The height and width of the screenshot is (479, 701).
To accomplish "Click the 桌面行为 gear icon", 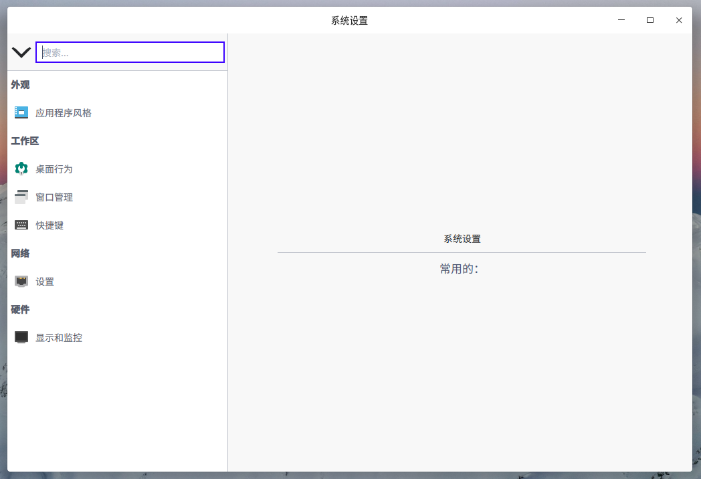I will 21,169.
